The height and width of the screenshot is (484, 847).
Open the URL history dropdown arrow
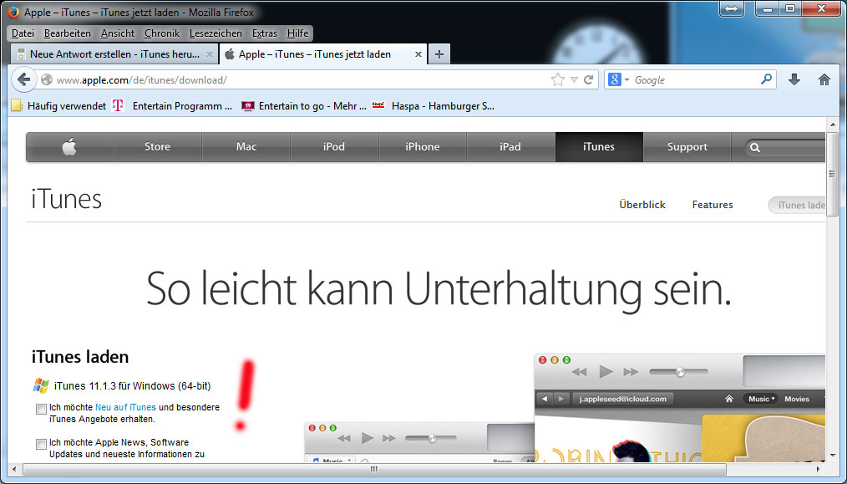(x=574, y=80)
